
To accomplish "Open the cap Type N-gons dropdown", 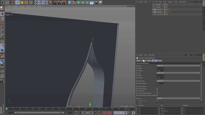I will point(178,98).
